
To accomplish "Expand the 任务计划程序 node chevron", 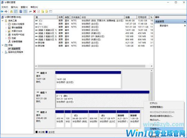I will click(6, 24).
